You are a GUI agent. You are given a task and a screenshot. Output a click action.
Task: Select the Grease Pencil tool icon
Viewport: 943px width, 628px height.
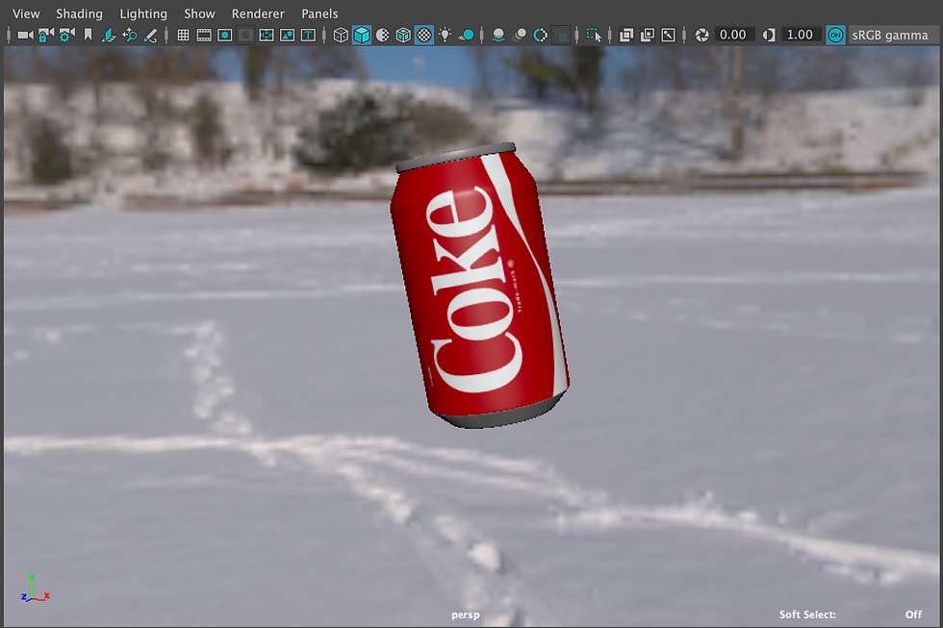click(150, 35)
